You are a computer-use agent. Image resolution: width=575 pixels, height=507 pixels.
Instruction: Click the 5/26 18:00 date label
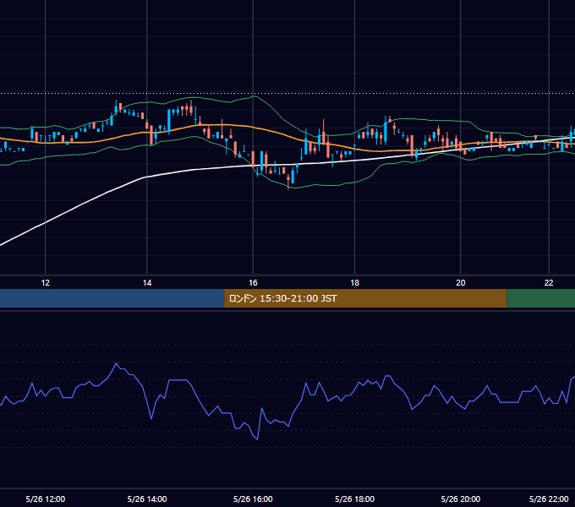tap(354, 499)
